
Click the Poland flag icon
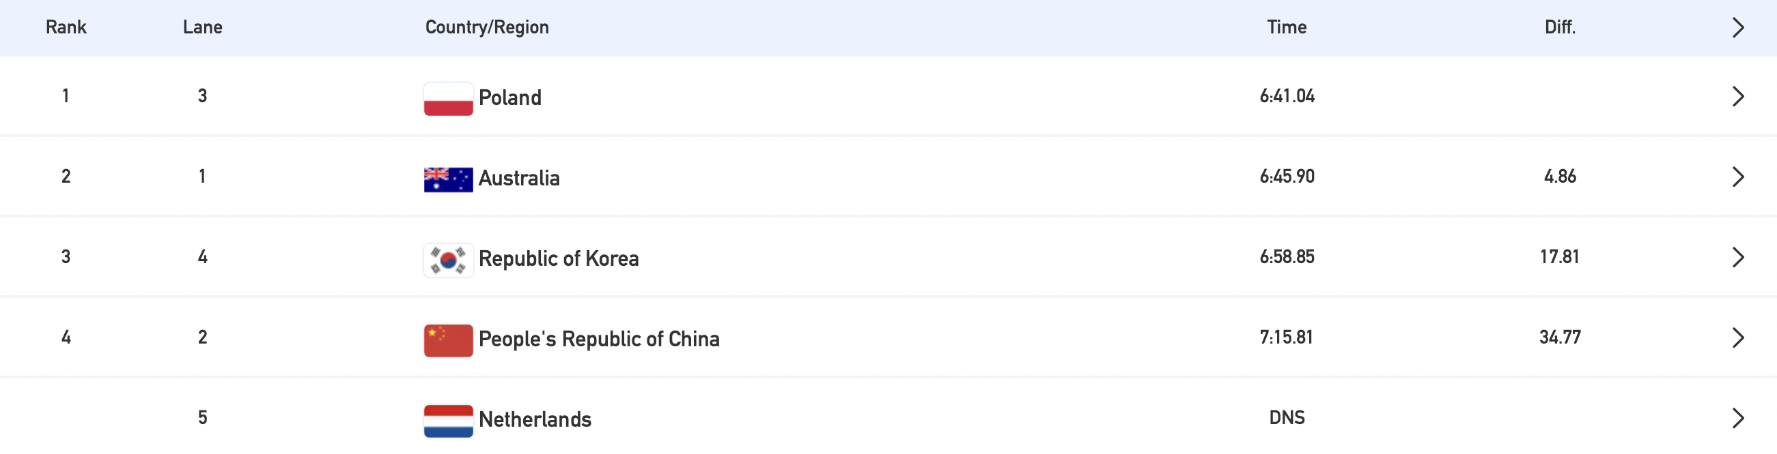pyautogui.click(x=449, y=100)
